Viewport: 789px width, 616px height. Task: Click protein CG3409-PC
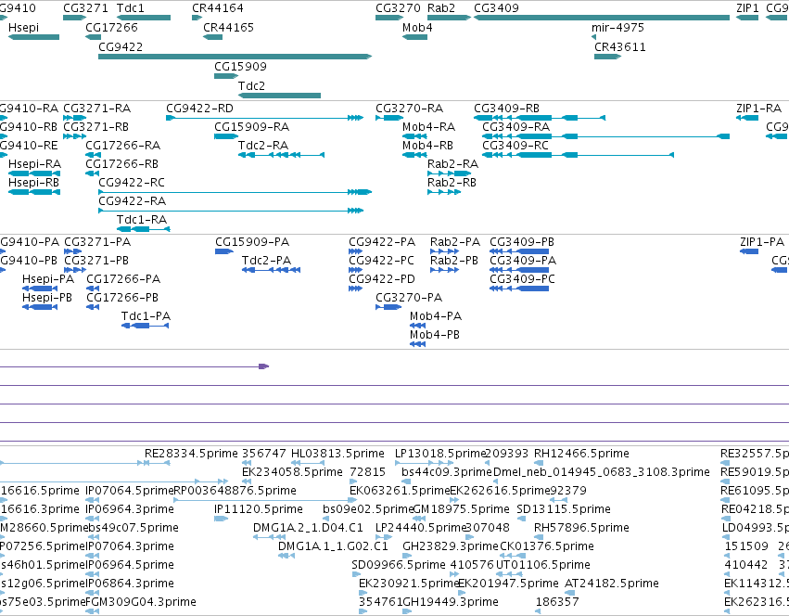[519, 289]
